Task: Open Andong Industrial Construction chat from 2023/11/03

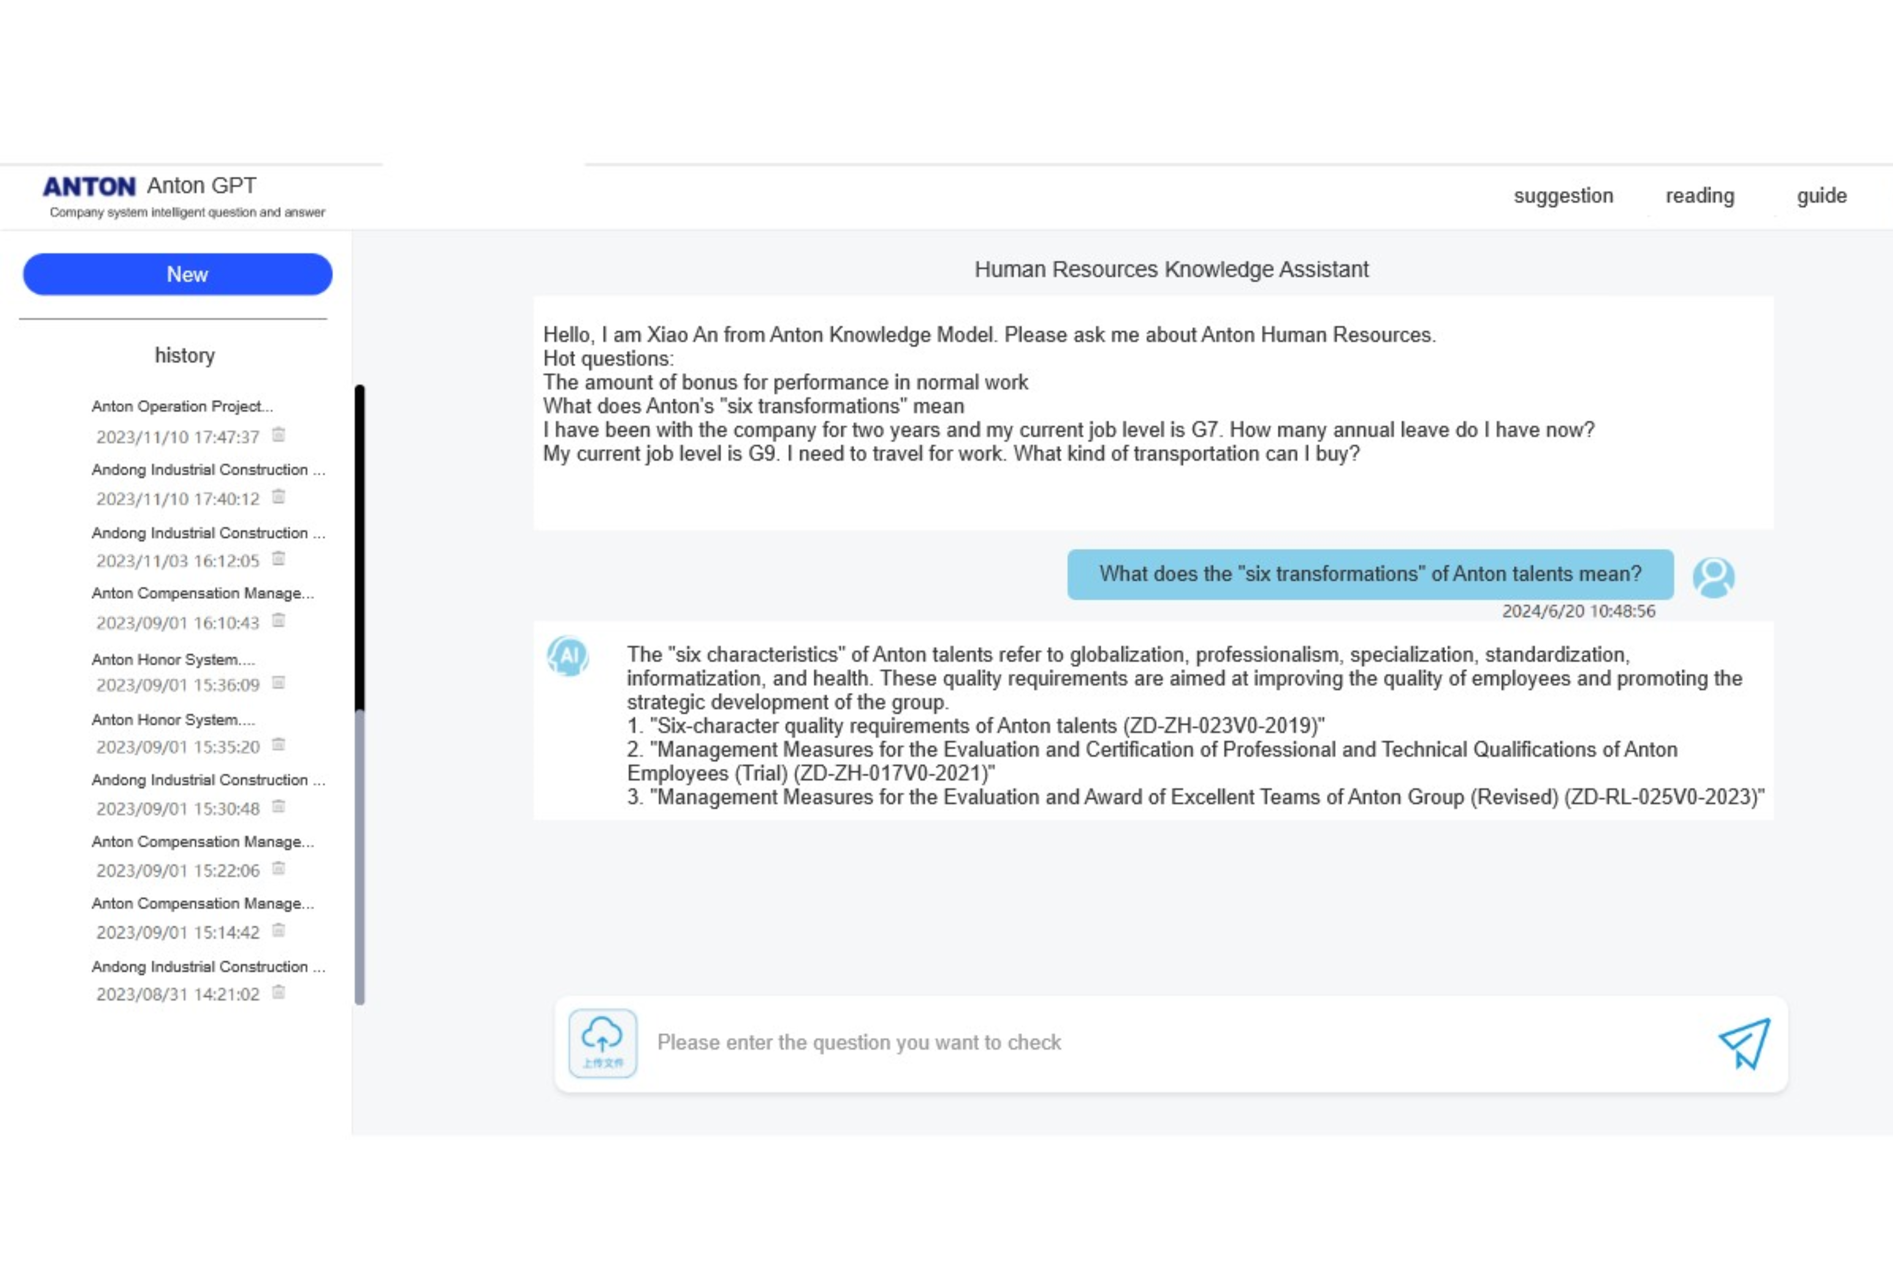Action: pos(208,533)
